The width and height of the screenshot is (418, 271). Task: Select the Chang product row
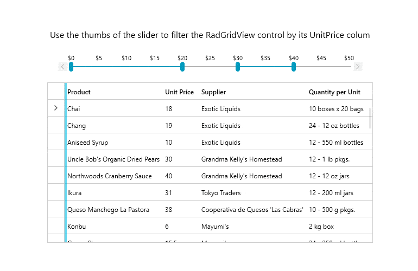pos(210,125)
